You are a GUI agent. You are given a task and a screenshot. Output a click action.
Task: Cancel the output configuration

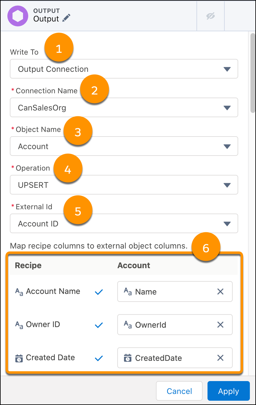click(x=179, y=391)
